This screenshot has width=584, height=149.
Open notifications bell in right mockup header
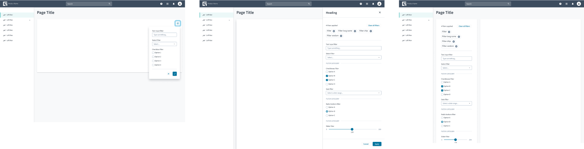pyautogui.click(x=573, y=4)
